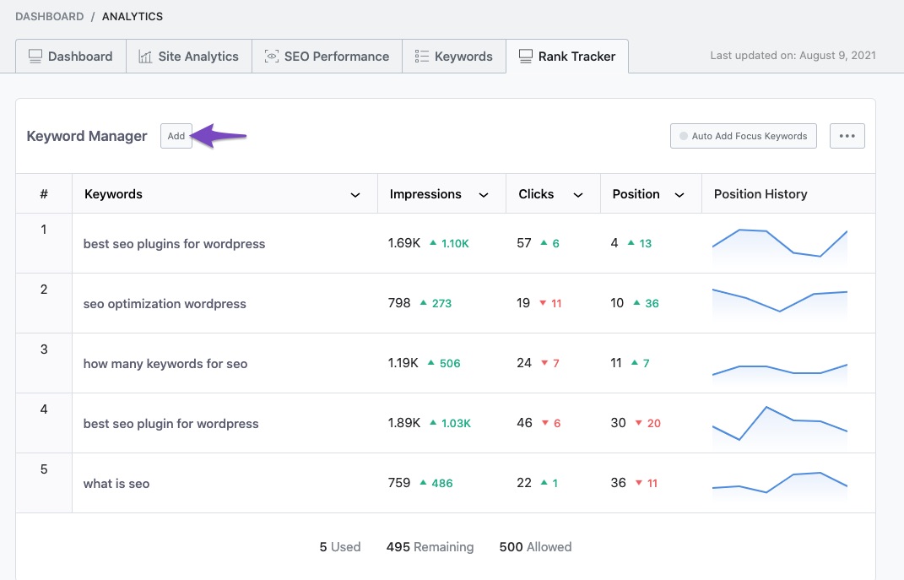
Task: Click the Dashboard tab monitor icon
Action: [x=35, y=57]
